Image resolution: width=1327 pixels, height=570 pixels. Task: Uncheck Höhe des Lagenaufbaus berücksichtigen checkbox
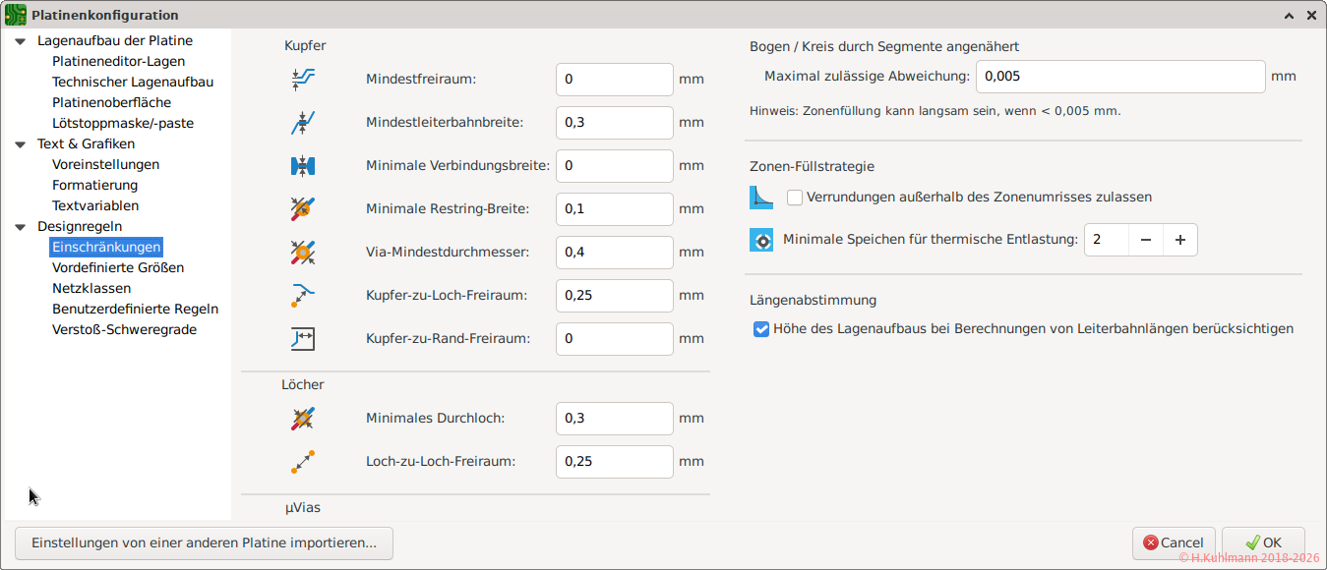pos(761,329)
